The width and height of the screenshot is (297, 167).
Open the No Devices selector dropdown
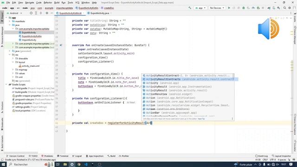click(x=217, y=8)
